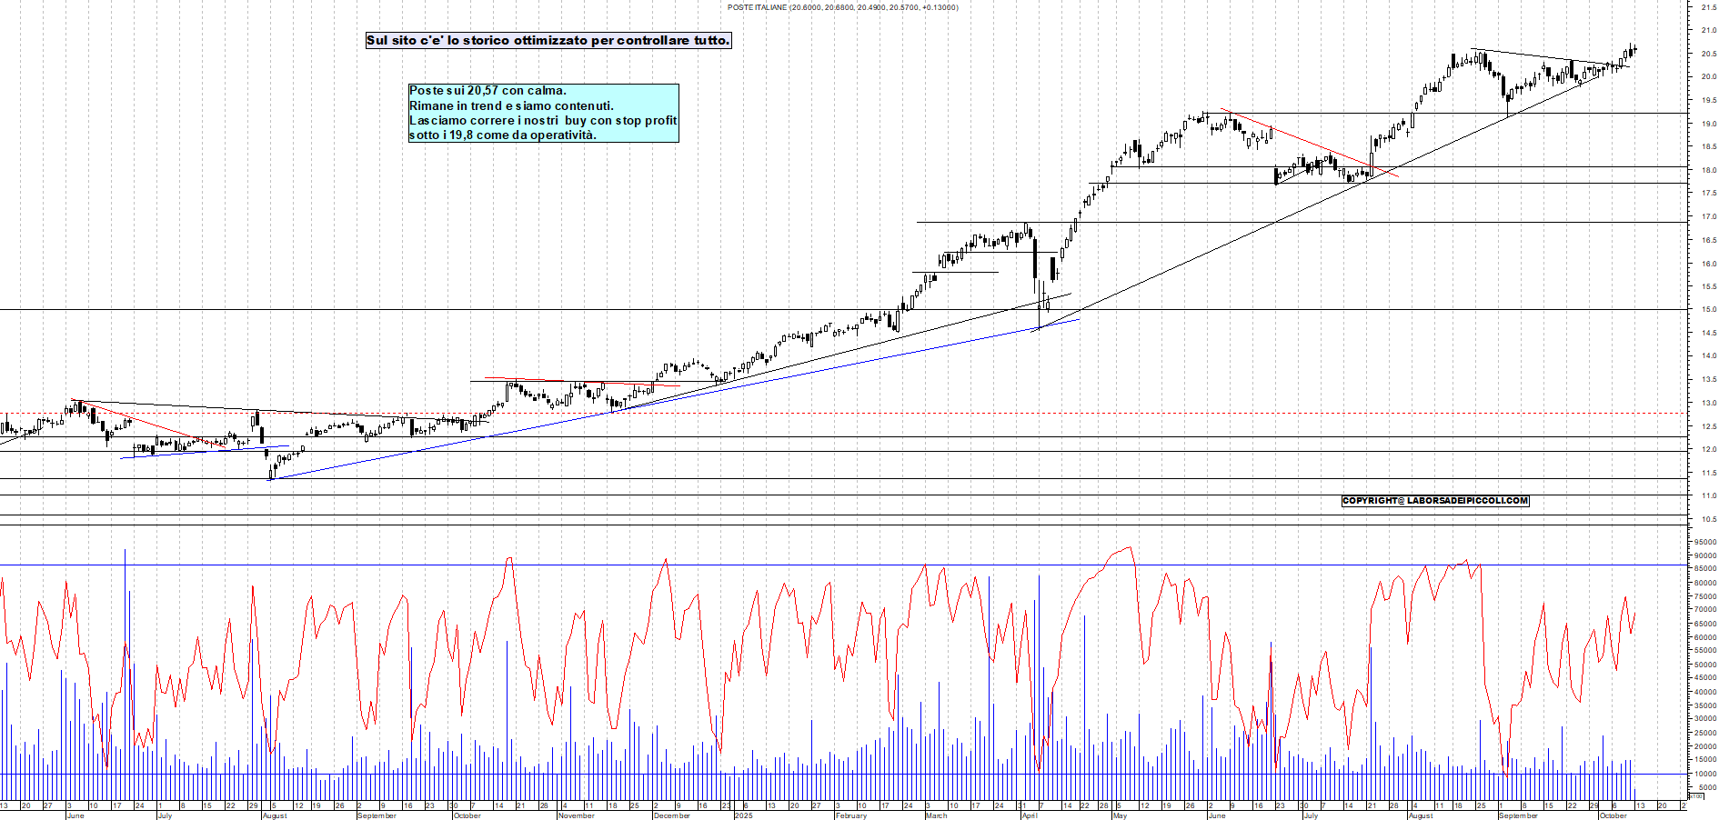Select the April month label on time axis
1719x820 pixels.
1029,815
